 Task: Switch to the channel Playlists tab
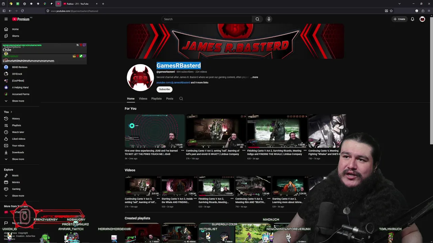coord(156,99)
